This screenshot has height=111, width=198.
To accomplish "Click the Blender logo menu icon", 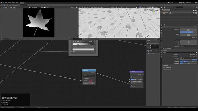I will point(1,3).
